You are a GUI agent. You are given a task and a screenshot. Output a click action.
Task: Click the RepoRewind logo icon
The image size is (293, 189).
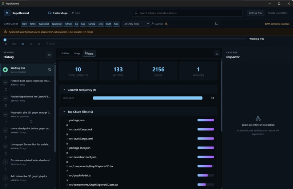coord(7,13)
